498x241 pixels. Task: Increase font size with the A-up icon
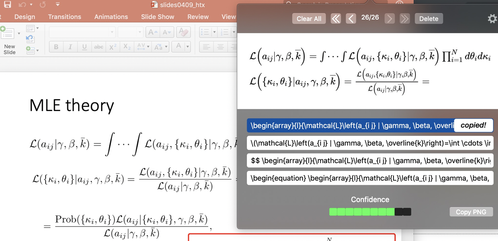coord(152,32)
